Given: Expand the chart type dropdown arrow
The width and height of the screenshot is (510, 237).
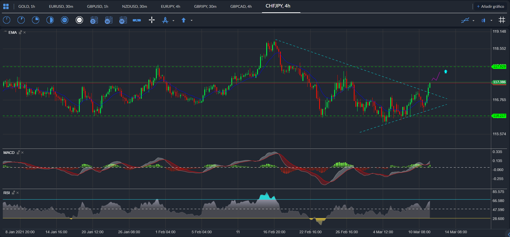Looking at the screenshot, I should [x=491, y=21].
